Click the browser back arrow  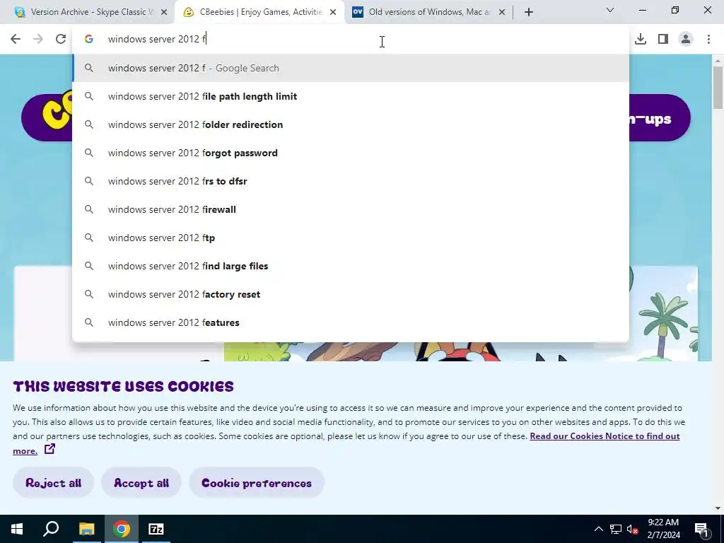click(16, 40)
